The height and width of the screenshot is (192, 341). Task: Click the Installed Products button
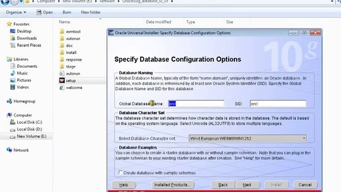click(173, 185)
